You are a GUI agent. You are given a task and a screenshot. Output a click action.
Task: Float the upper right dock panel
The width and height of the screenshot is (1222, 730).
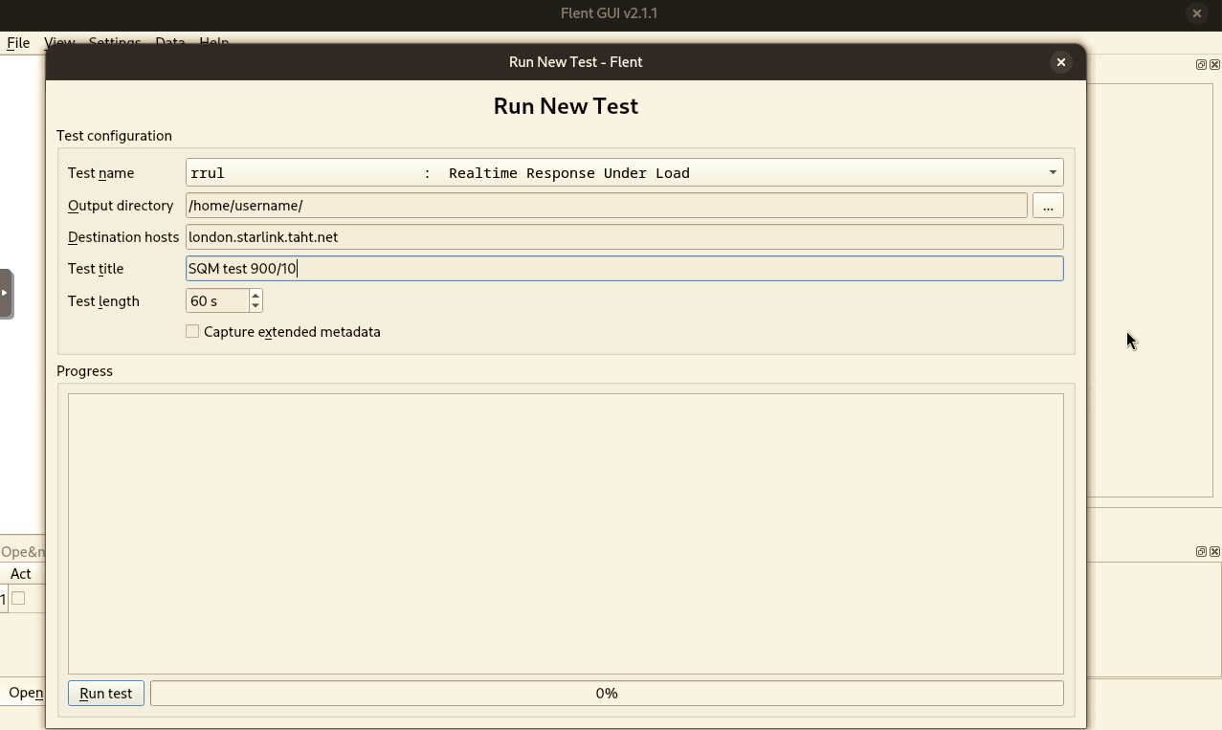[x=1201, y=64]
